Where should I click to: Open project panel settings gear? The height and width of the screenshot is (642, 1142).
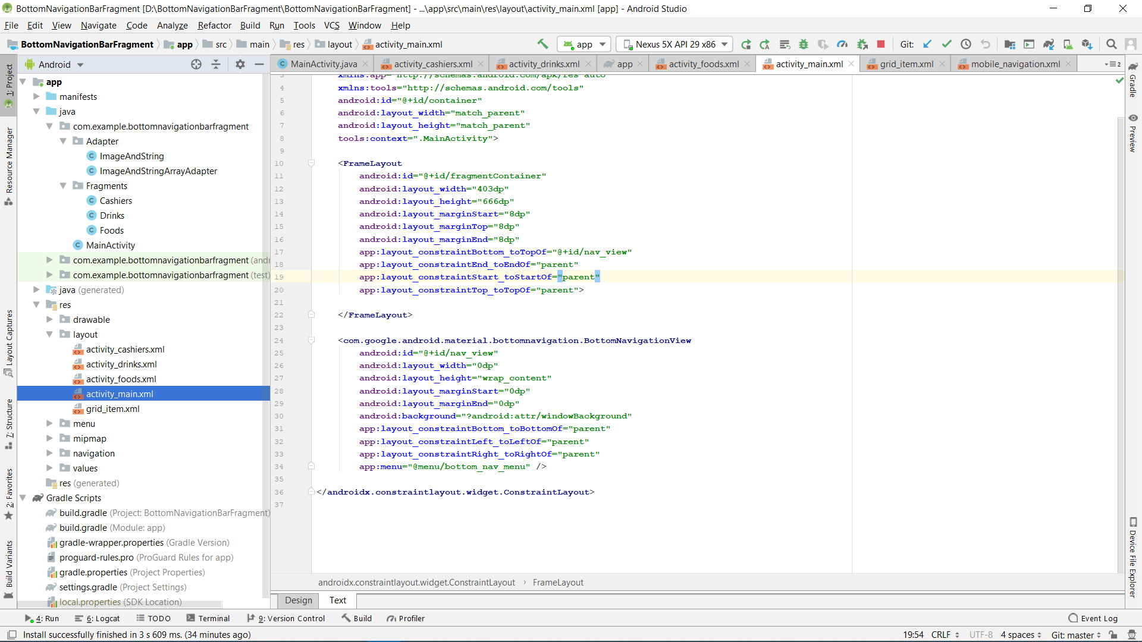(x=240, y=64)
